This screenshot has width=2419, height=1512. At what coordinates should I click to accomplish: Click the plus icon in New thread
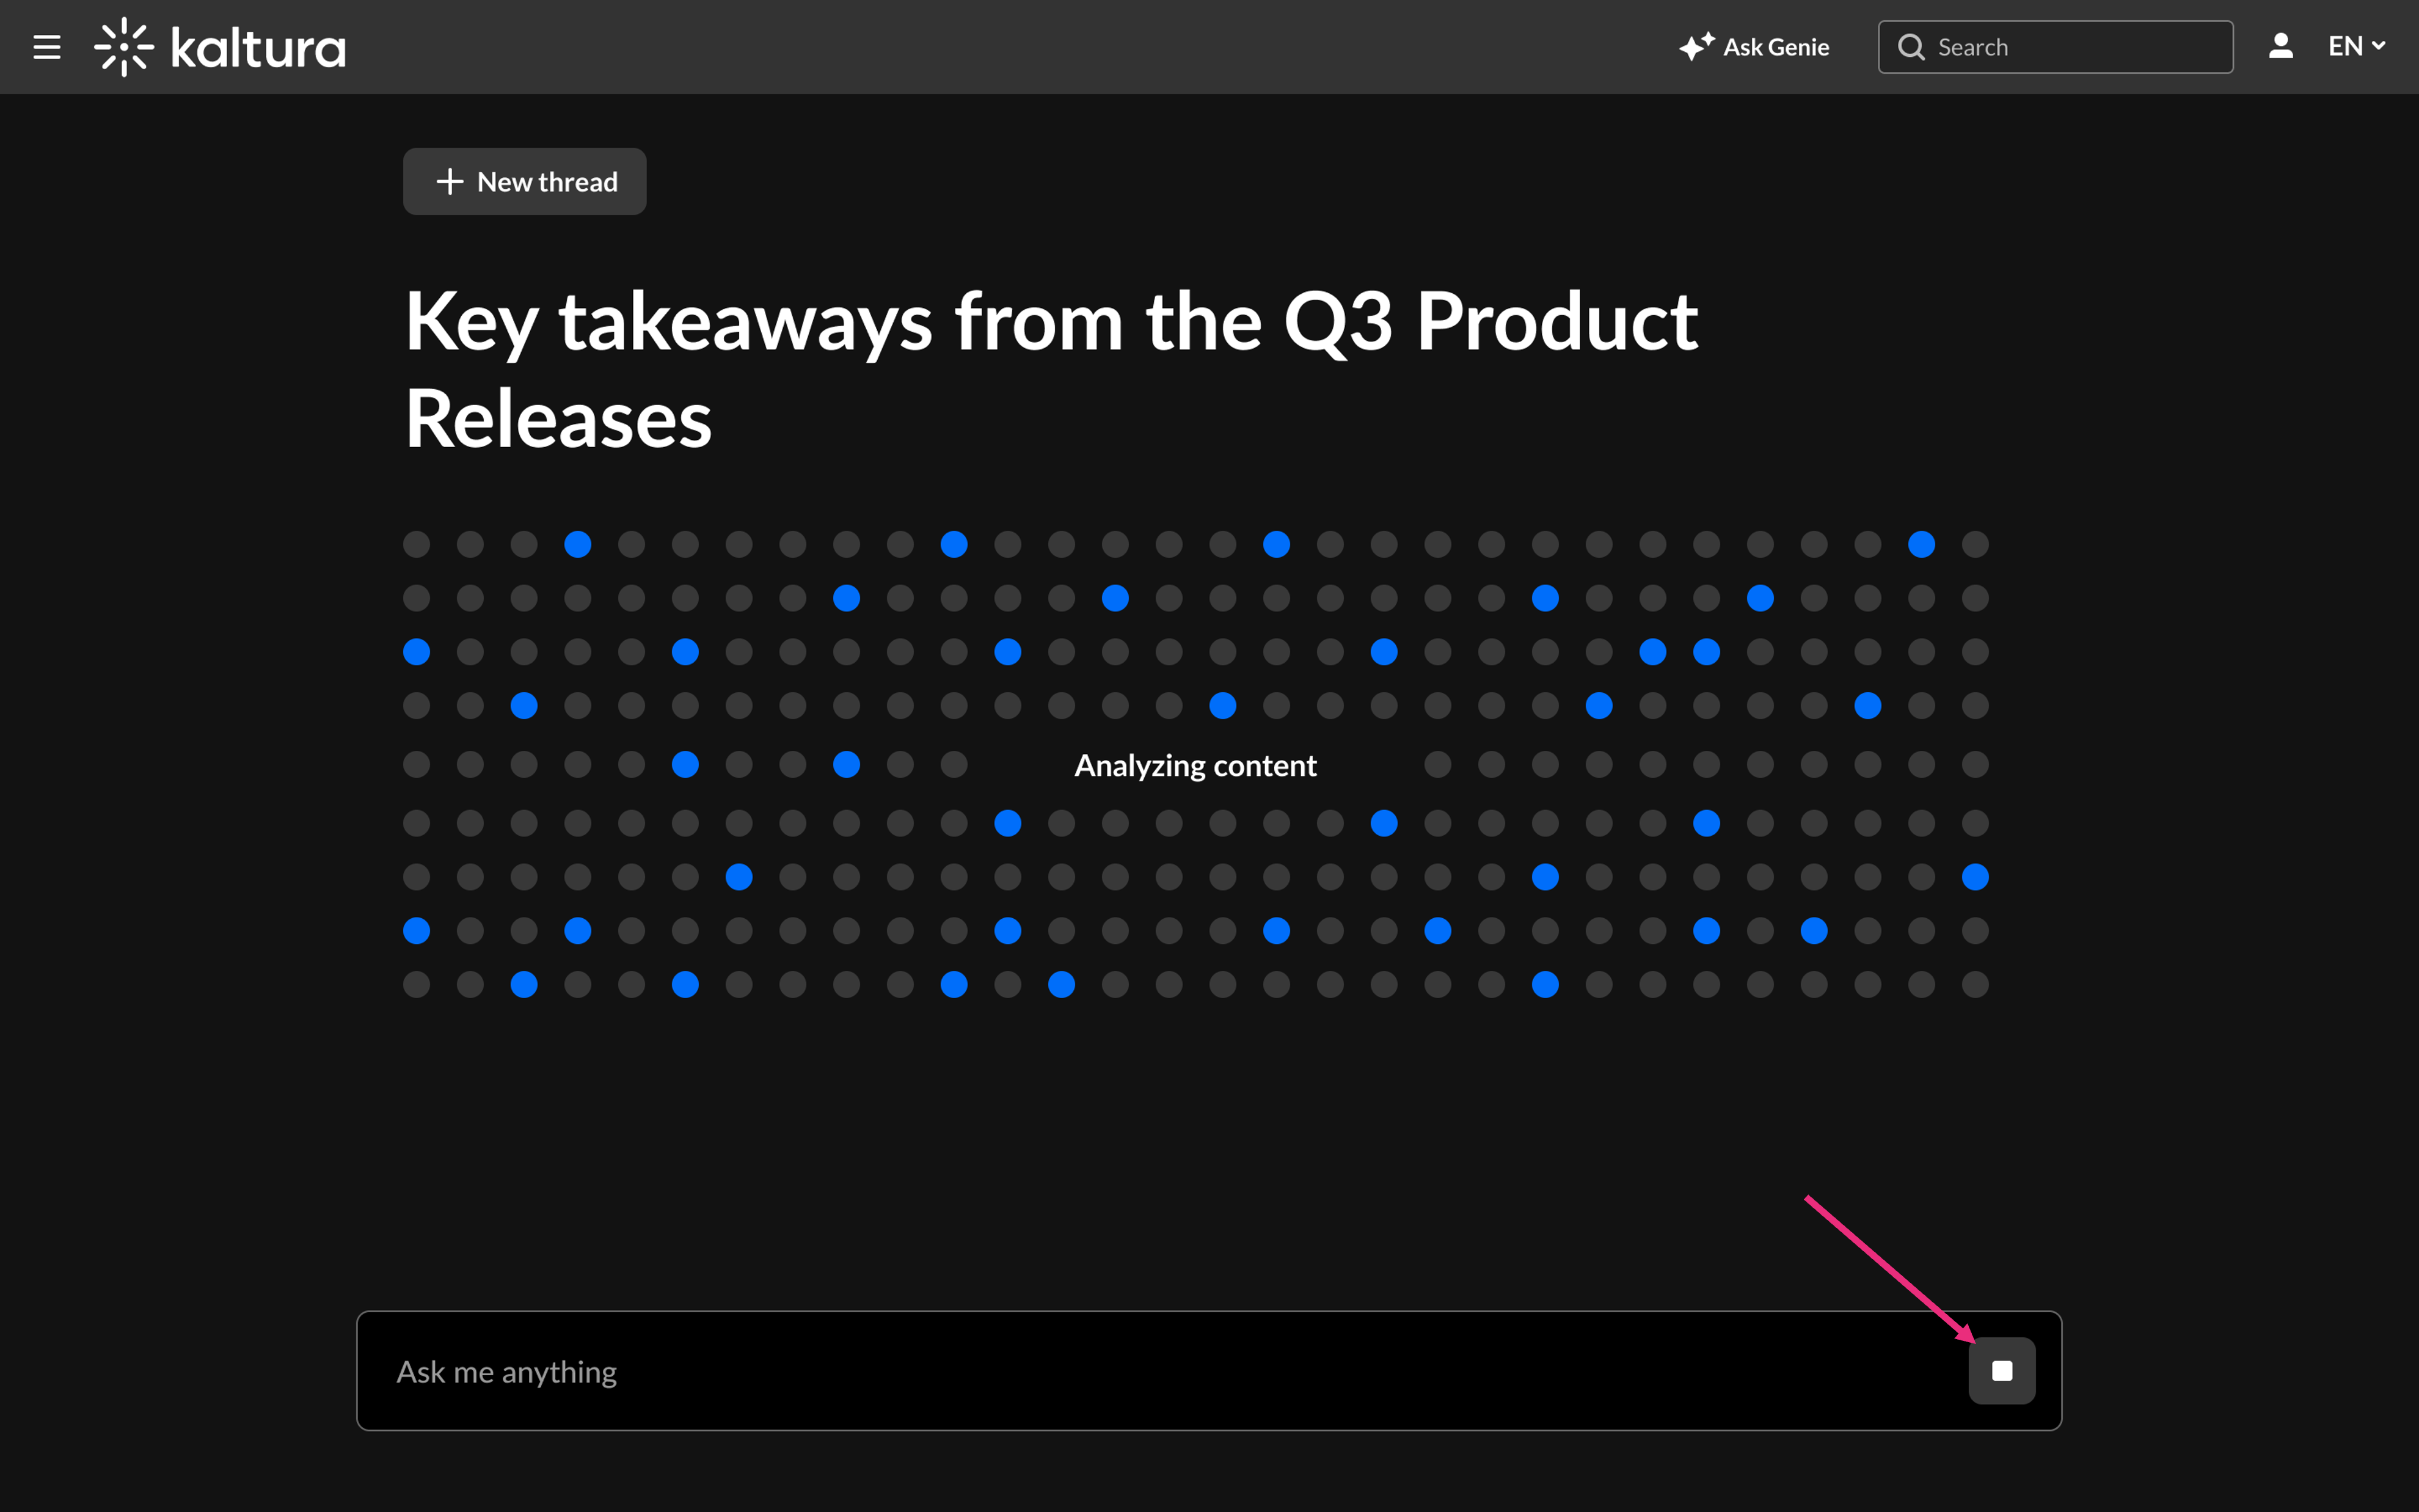point(450,181)
